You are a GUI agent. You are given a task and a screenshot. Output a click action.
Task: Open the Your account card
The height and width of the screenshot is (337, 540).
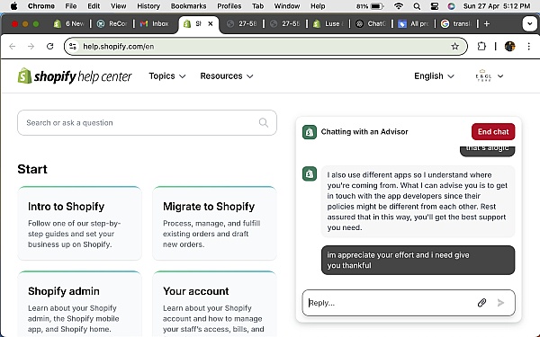[x=214, y=304]
